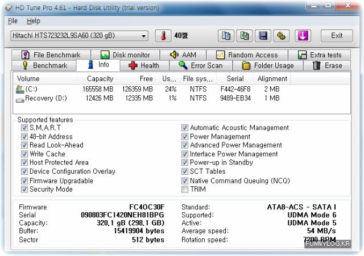Click firmware value FC4OC30F
This screenshot has height=256, width=364.
pyautogui.click(x=147, y=207)
